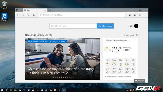The height and width of the screenshot is (92, 163).
Task: Click the Bảy forecast day
Action: pyautogui.click(x=127, y=66)
